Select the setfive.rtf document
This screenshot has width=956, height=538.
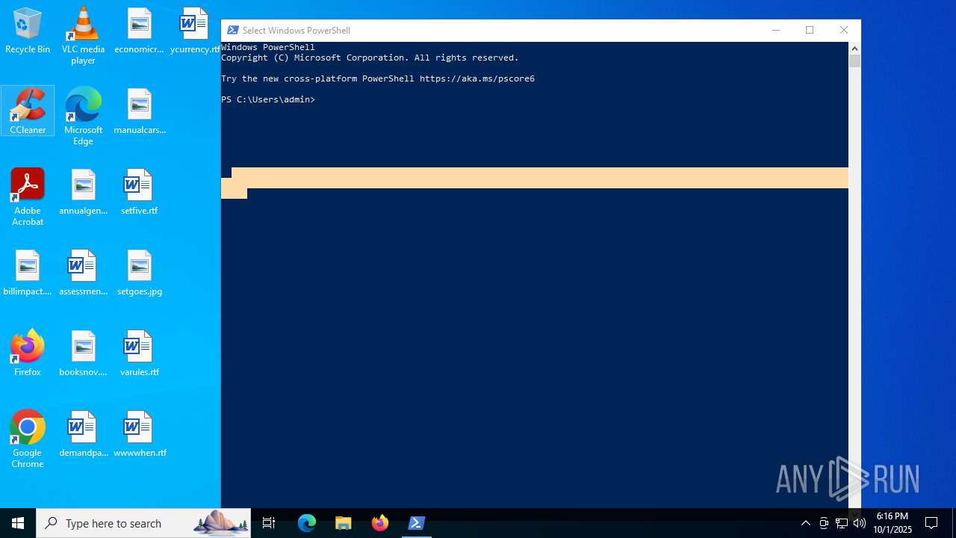click(x=139, y=192)
